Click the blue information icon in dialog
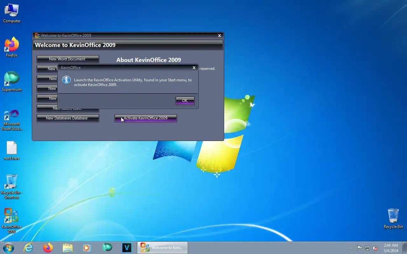Screen dimensions: 407x254 [66, 80]
